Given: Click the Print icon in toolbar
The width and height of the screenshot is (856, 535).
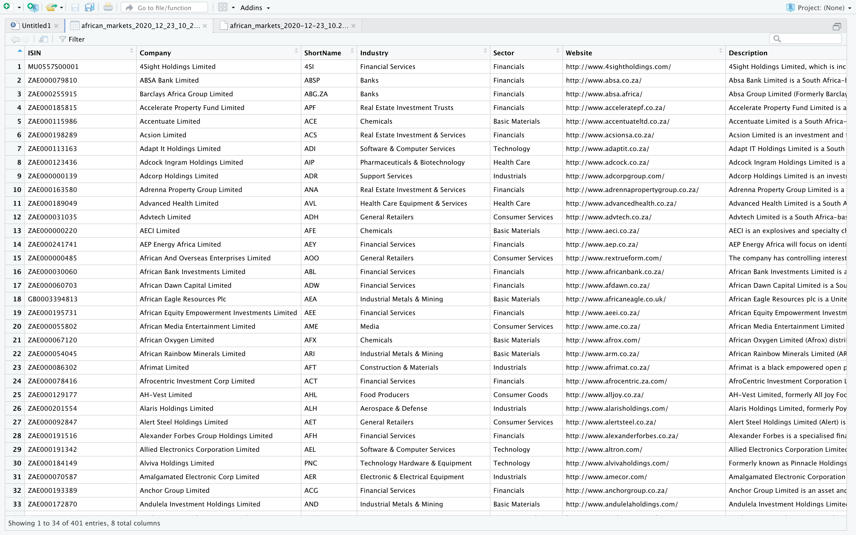Looking at the screenshot, I should (x=108, y=7).
